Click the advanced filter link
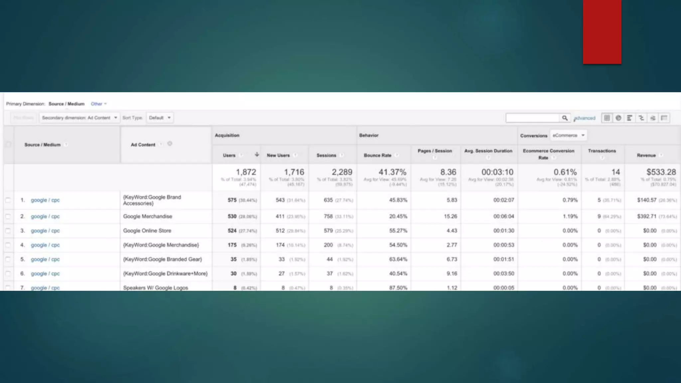Image resolution: width=681 pixels, height=383 pixels. 585,118
